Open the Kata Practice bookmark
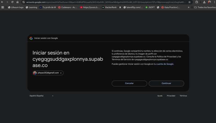Viewport: 216px width, 123px height. click(171, 7)
